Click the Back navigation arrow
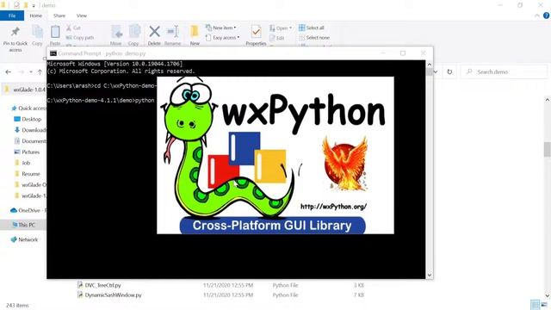The image size is (551, 310). (9, 71)
